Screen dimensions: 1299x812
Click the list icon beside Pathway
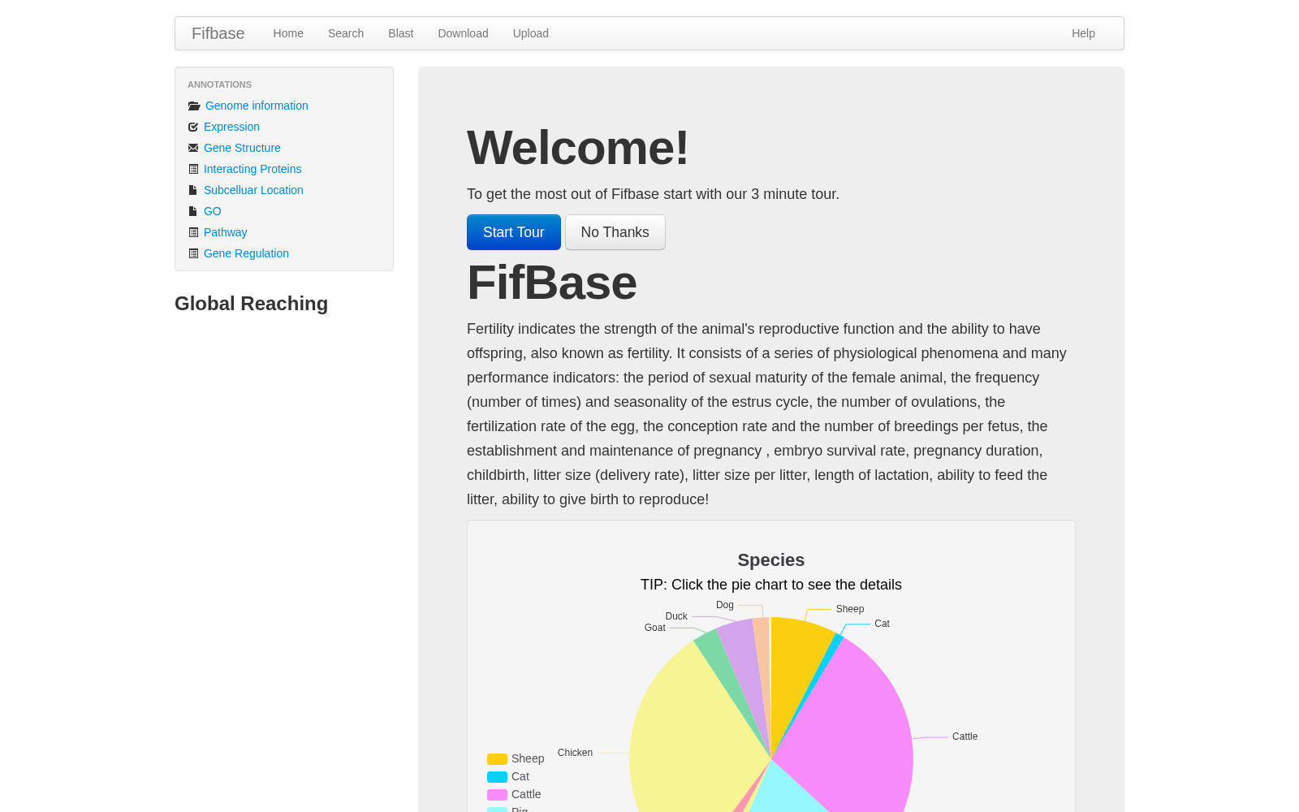pyautogui.click(x=193, y=232)
